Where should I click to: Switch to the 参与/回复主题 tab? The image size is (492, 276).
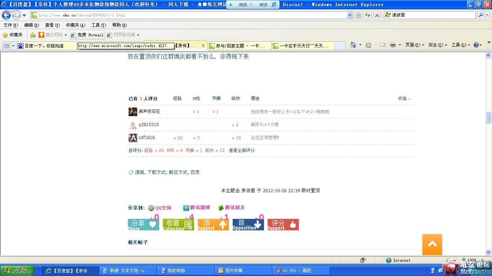click(240, 46)
